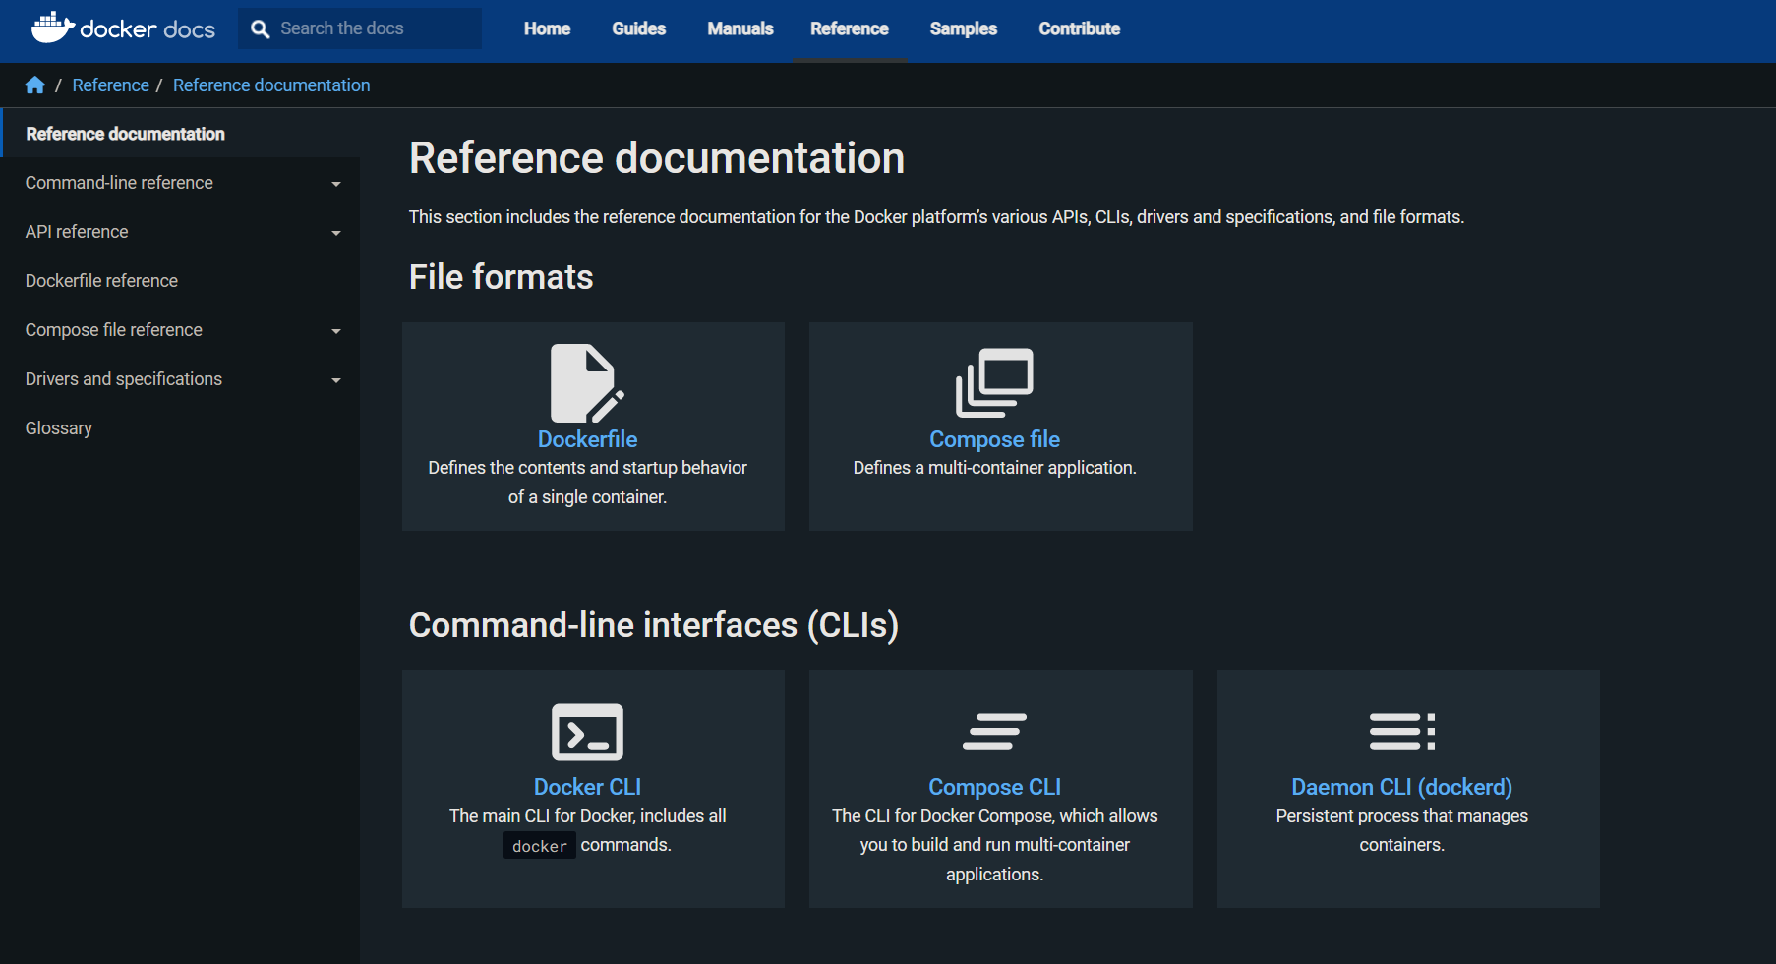Expand the Command-line reference section
This screenshot has height=964, width=1776.
[x=335, y=184]
